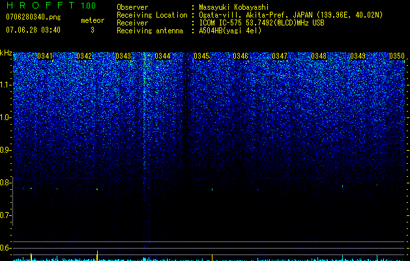Click the meteor echo dot after 0342
410x261 pixels.
[x=97, y=189]
